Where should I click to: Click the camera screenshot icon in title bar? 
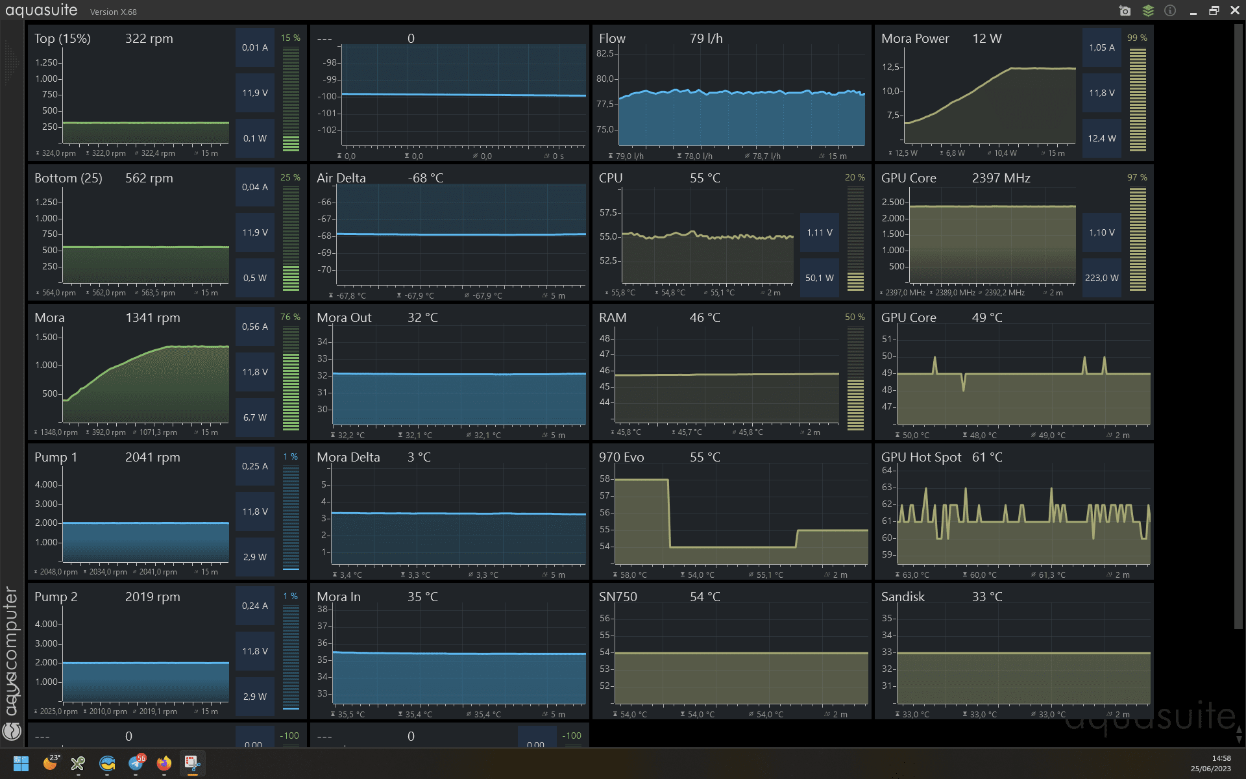(1125, 11)
